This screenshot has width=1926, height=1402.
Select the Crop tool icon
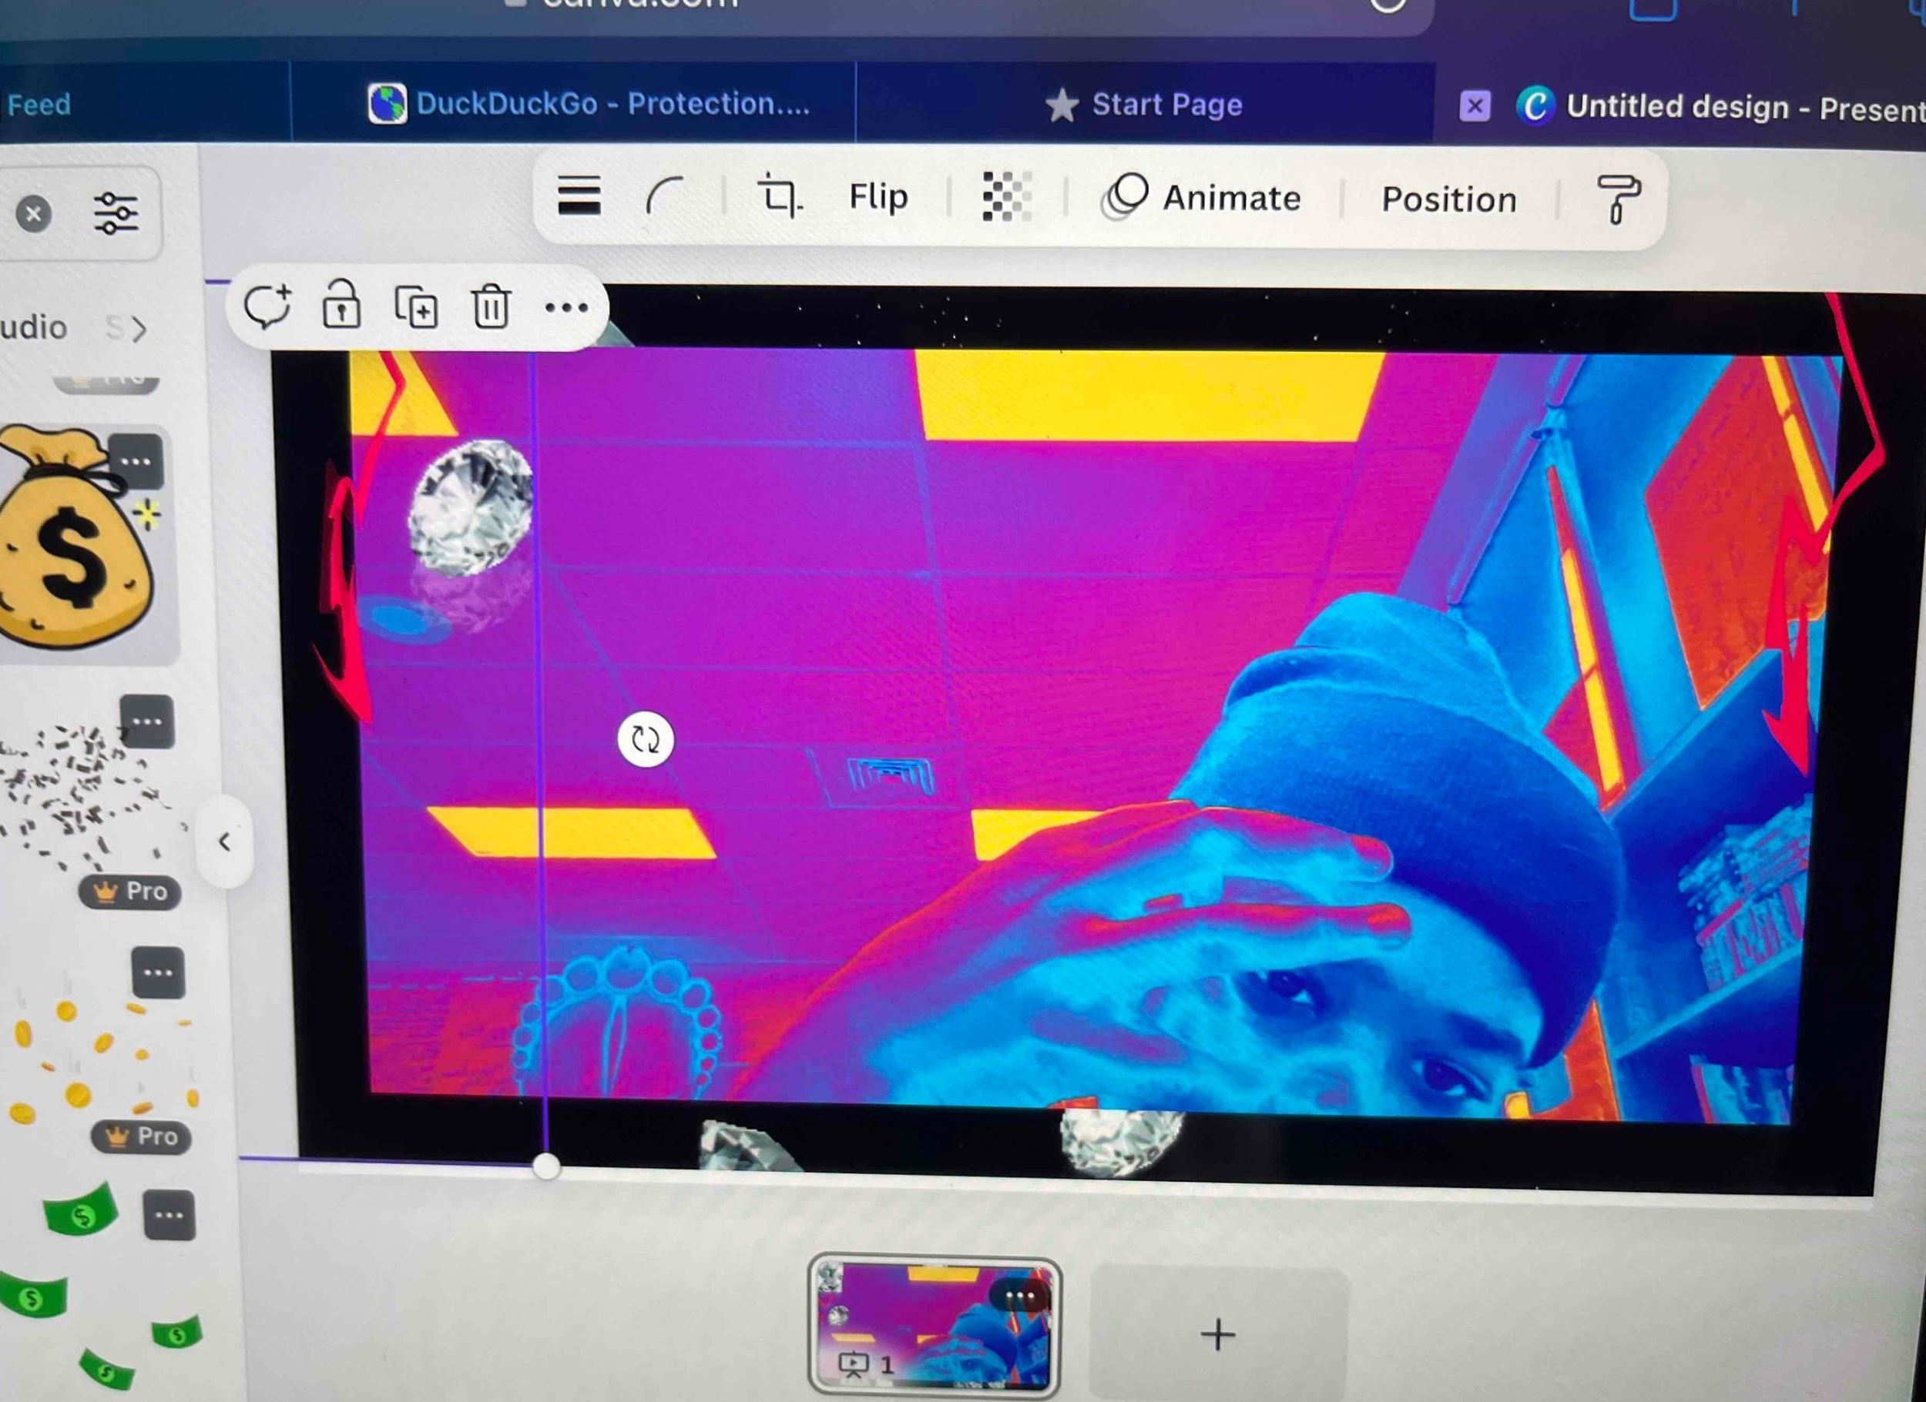(x=779, y=196)
